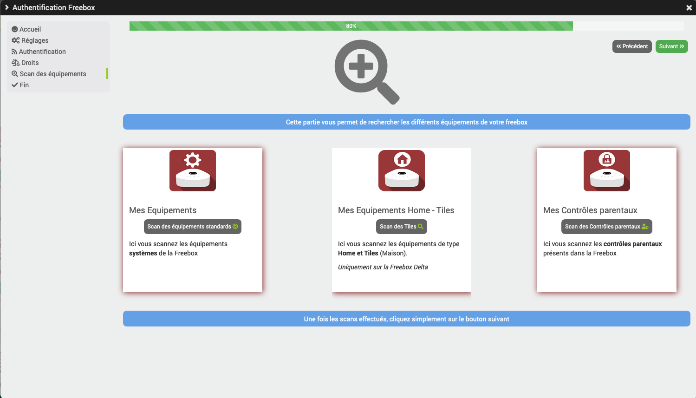Jump to the Fin step
Image resolution: width=696 pixels, height=398 pixels.
click(x=24, y=85)
